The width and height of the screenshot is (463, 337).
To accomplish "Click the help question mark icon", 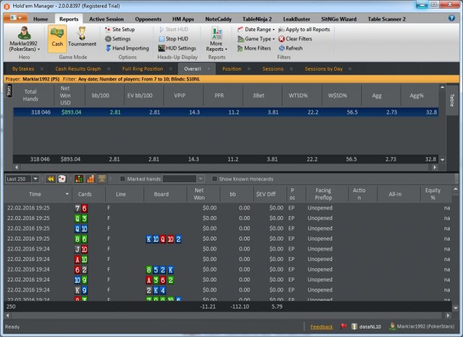I will [452, 18].
